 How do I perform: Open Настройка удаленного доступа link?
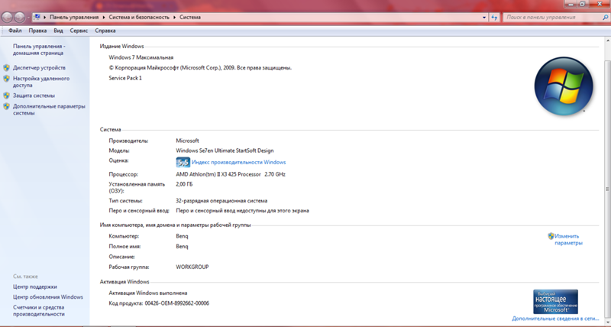point(41,82)
